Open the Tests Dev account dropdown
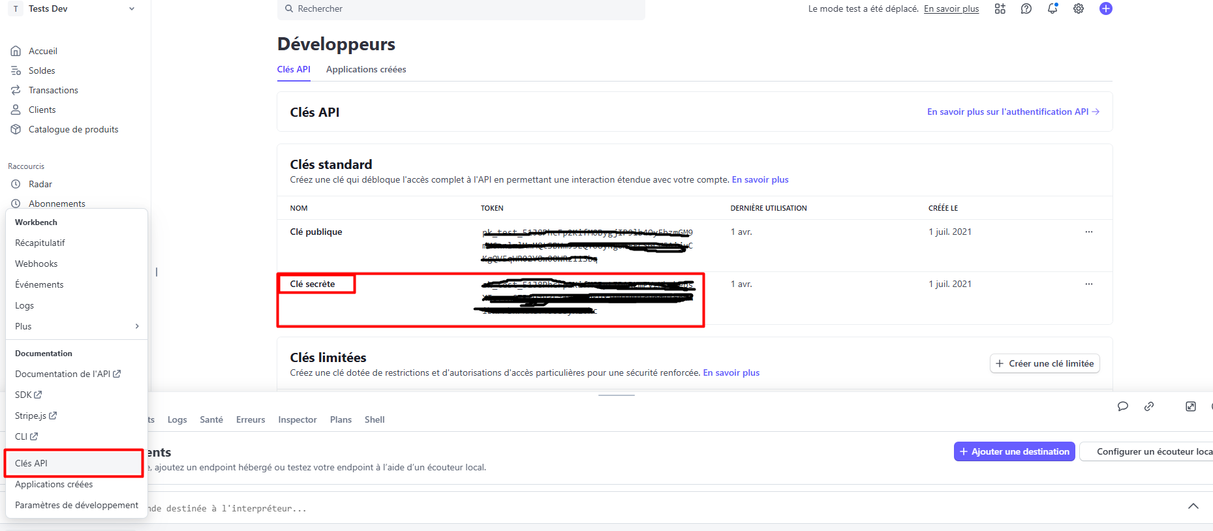 pyautogui.click(x=132, y=8)
